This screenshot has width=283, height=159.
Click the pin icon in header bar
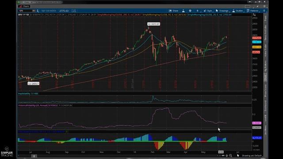257,6
